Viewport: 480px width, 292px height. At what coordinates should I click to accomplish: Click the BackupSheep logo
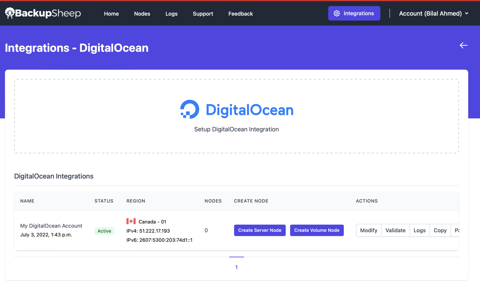pos(43,13)
